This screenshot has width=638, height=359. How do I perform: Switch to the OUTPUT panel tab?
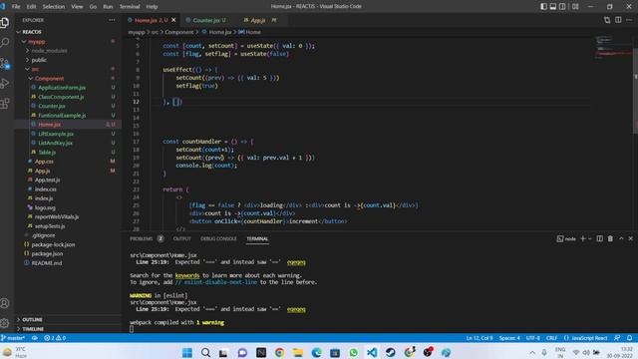click(x=181, y=238)
